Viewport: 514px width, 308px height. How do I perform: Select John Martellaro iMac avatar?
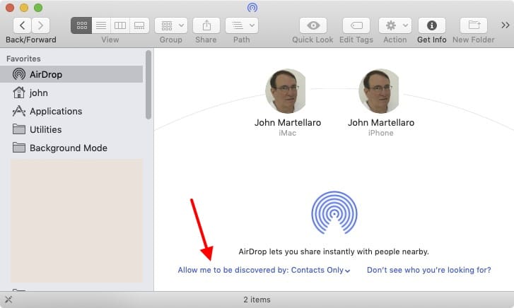pos(286,90)
